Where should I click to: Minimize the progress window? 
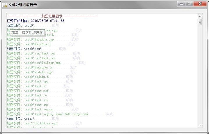(x=181, y=4)
